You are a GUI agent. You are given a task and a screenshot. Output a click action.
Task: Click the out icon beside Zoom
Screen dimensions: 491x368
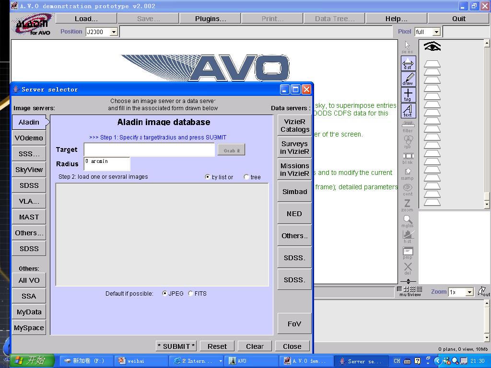click(483, 291)
